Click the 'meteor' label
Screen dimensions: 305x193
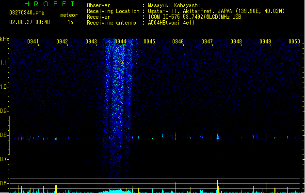coord(69,15)
